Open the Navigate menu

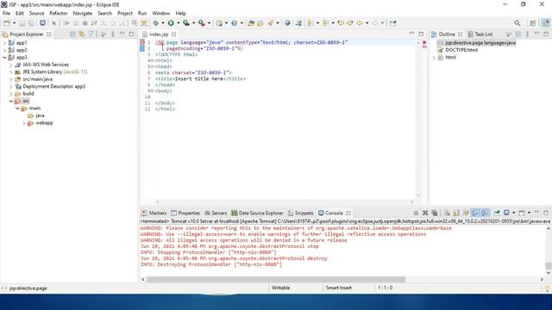point(83,13)
